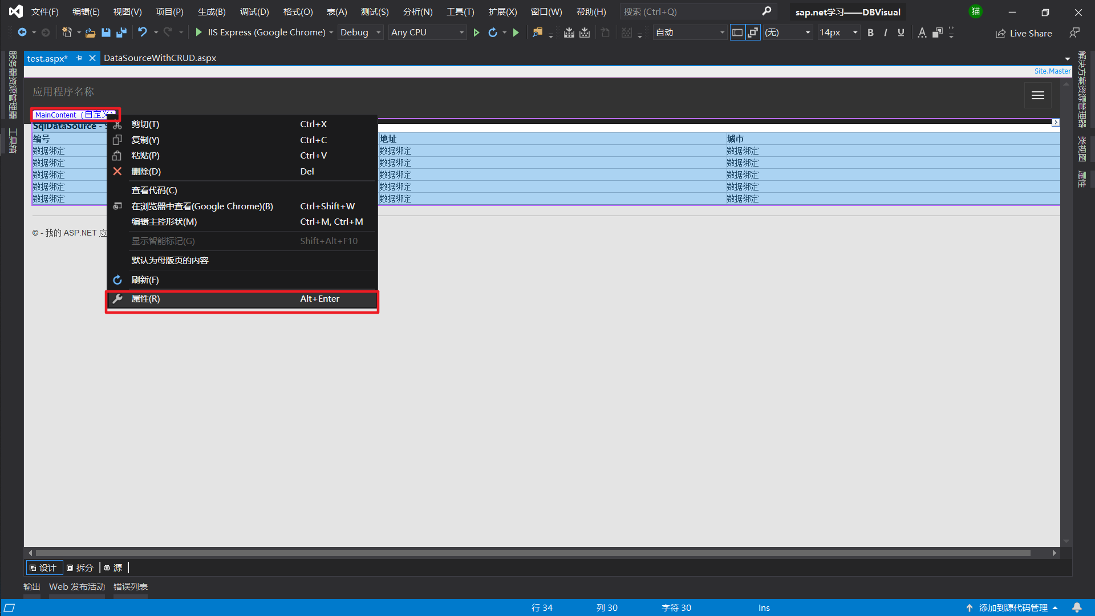Open the 编辑(E) menu
The width and height of the screenshot is (1095, 616).
(86, 12)
